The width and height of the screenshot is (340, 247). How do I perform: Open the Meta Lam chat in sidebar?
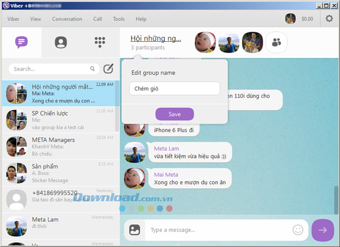pyautogui.click(x=61, y=226)
